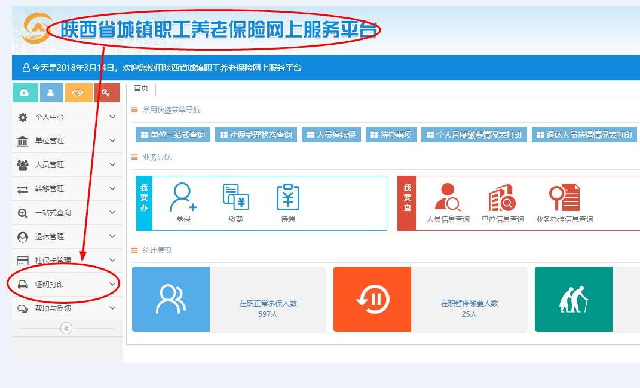Click the gear icon beside 个人中心

coord(23,117)
